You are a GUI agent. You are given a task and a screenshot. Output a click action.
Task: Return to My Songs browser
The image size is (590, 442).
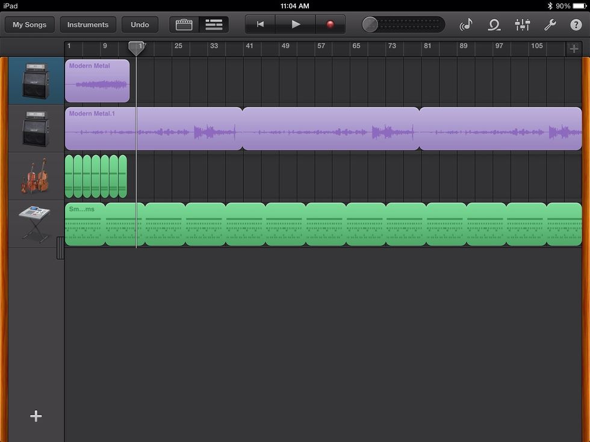(x=29, y=25)
